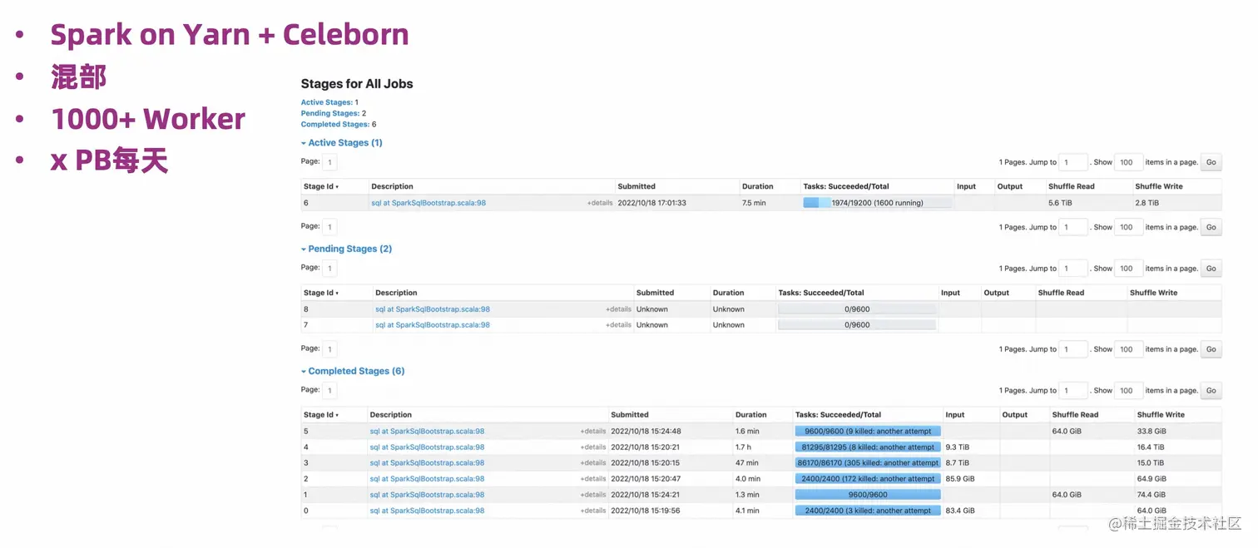Click Go button above the Completed Stages table

pos(1211,390)
